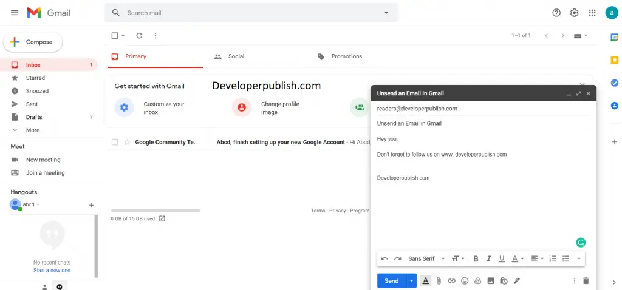This screenshot has width=622, height=290.
Task: Open the Settings gear icon
Action: tap(574, 13)
